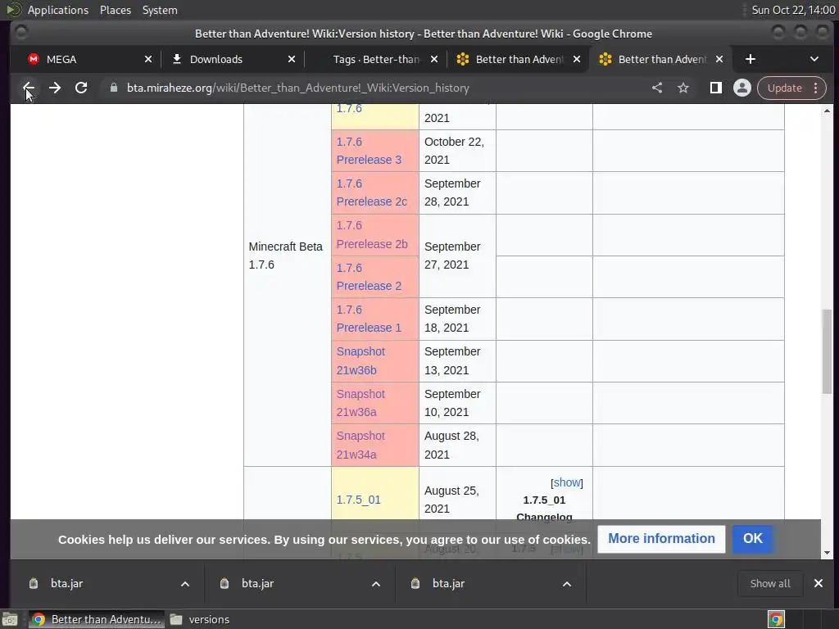
Task: Bookmark this page with the star icon
Action: tap(683, 88)
